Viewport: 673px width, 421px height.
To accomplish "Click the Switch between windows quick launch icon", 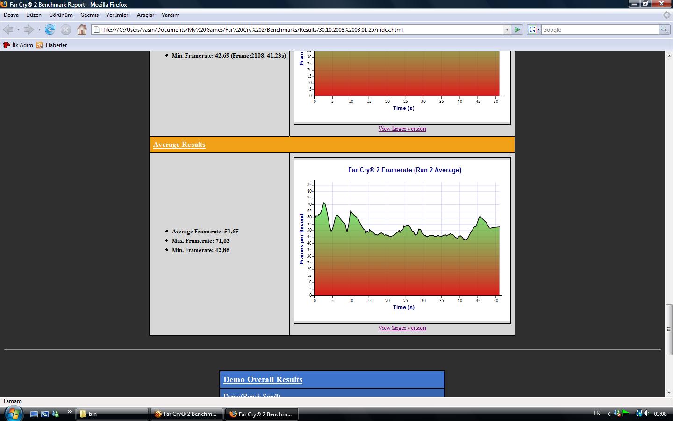I will pos(45,414).
